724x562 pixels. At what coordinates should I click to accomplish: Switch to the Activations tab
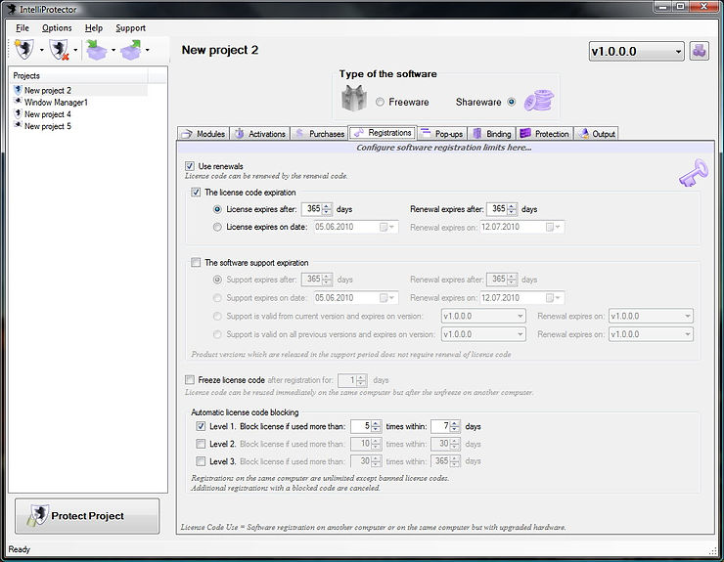pos(260,134)
